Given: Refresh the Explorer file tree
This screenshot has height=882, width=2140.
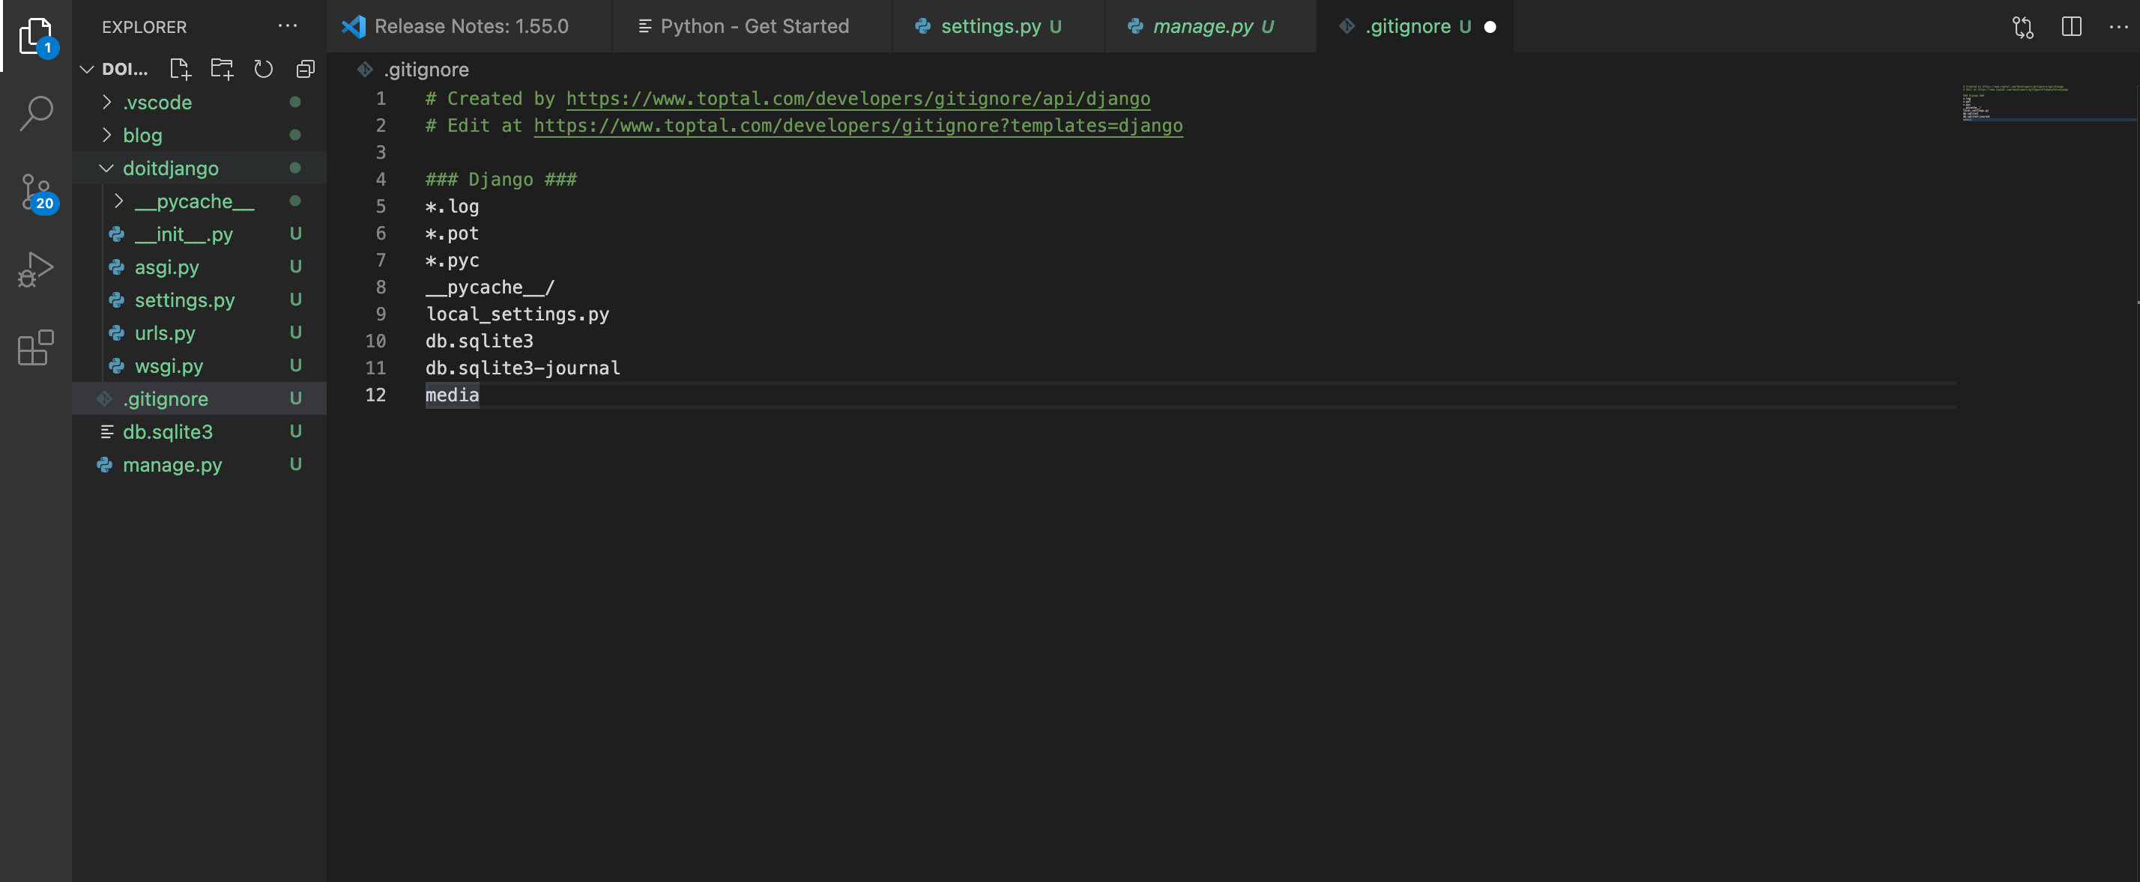Looking at the screenshot, I should [263, 69].
